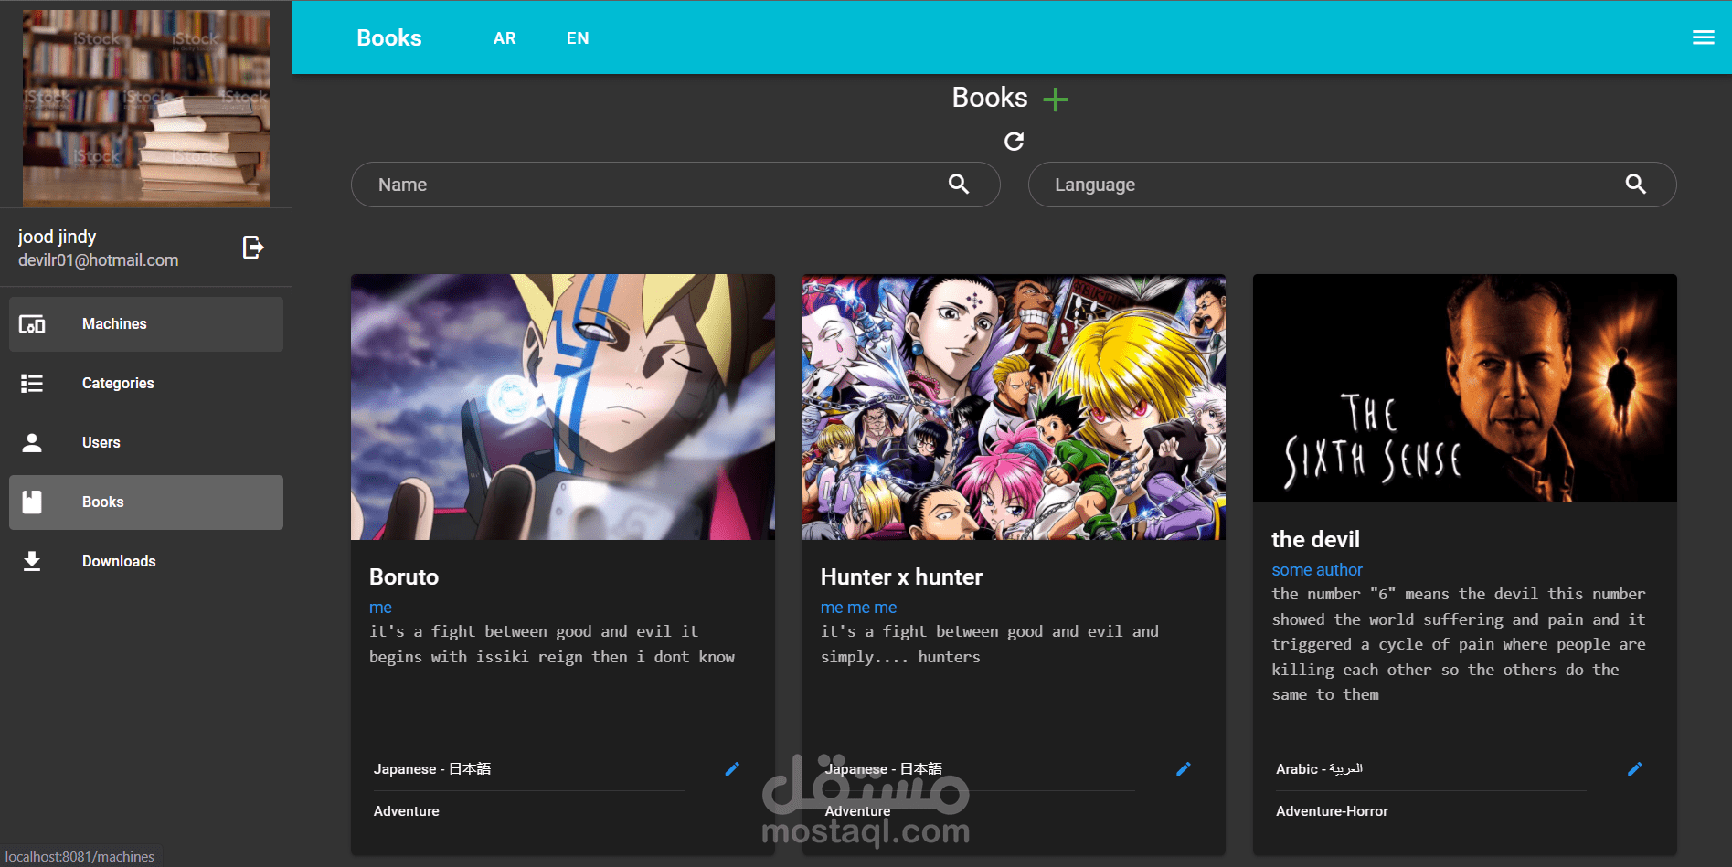Viewport: 1732px width, 867px height.
Task: Switch language to EN
Action: (x=578, y=38)
